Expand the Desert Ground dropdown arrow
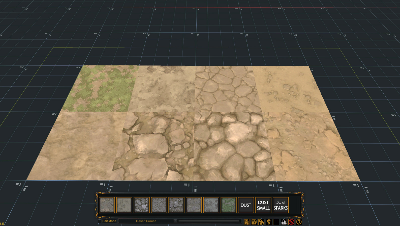 point(175,221)
